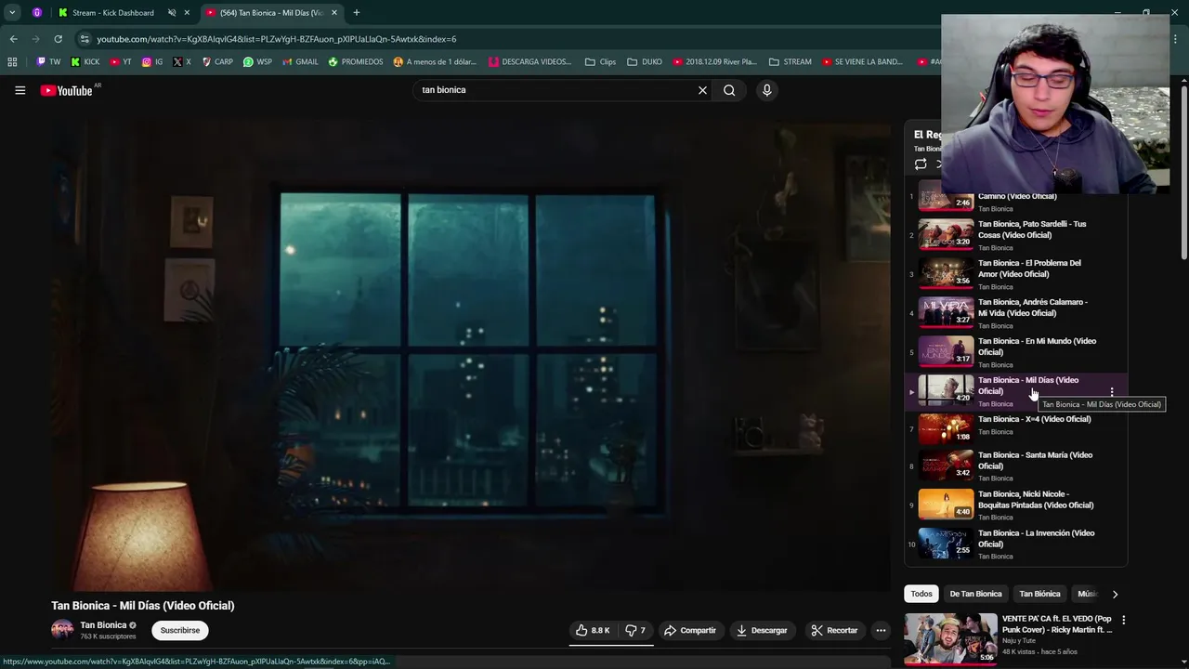Click the magnifier search button
The image size is (1189, 669).
[729, 90]
